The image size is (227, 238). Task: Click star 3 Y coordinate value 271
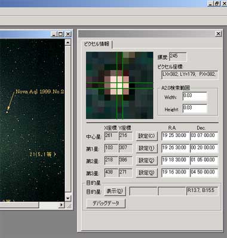pyautogui.click(x=125, y=173)
